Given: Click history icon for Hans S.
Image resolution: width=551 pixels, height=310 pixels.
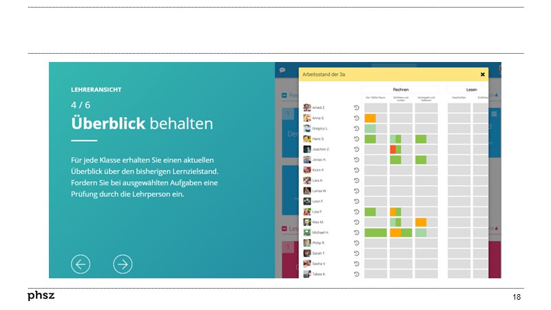Looking at the screenshot, I should [x=356, y=139].
